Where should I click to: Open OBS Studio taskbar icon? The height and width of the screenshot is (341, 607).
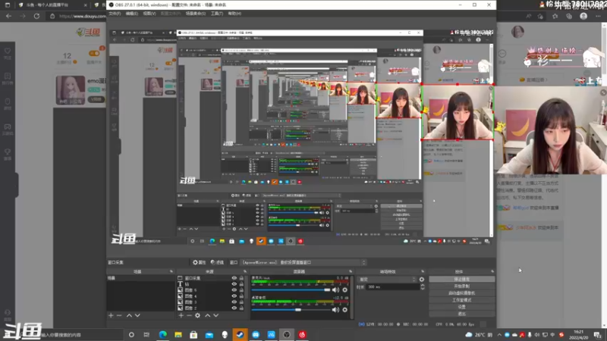[x=287, y=334]
